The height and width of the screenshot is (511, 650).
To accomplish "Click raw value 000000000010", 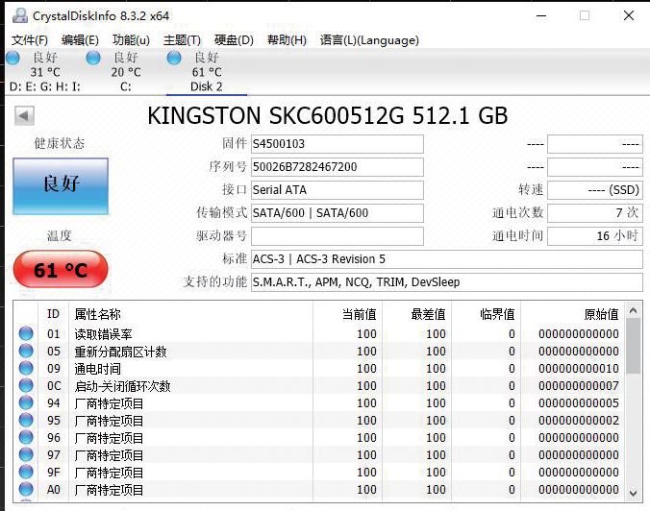I will pyautogui.click(x=579, y=369).
